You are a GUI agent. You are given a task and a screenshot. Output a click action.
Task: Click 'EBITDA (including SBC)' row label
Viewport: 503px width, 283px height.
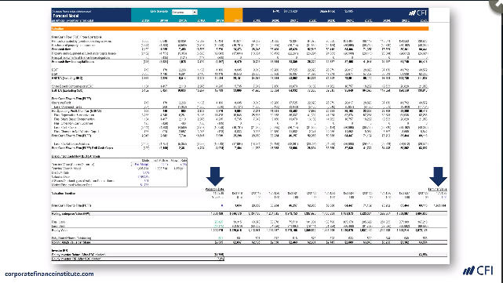[67, 78]
